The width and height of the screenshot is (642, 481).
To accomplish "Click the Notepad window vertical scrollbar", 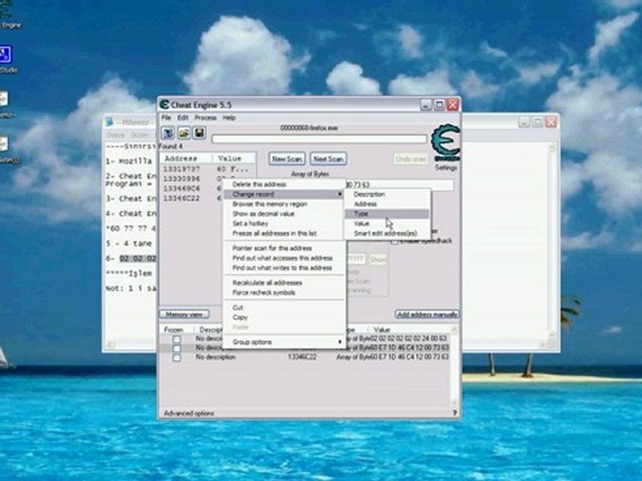I will click(552, 241).
